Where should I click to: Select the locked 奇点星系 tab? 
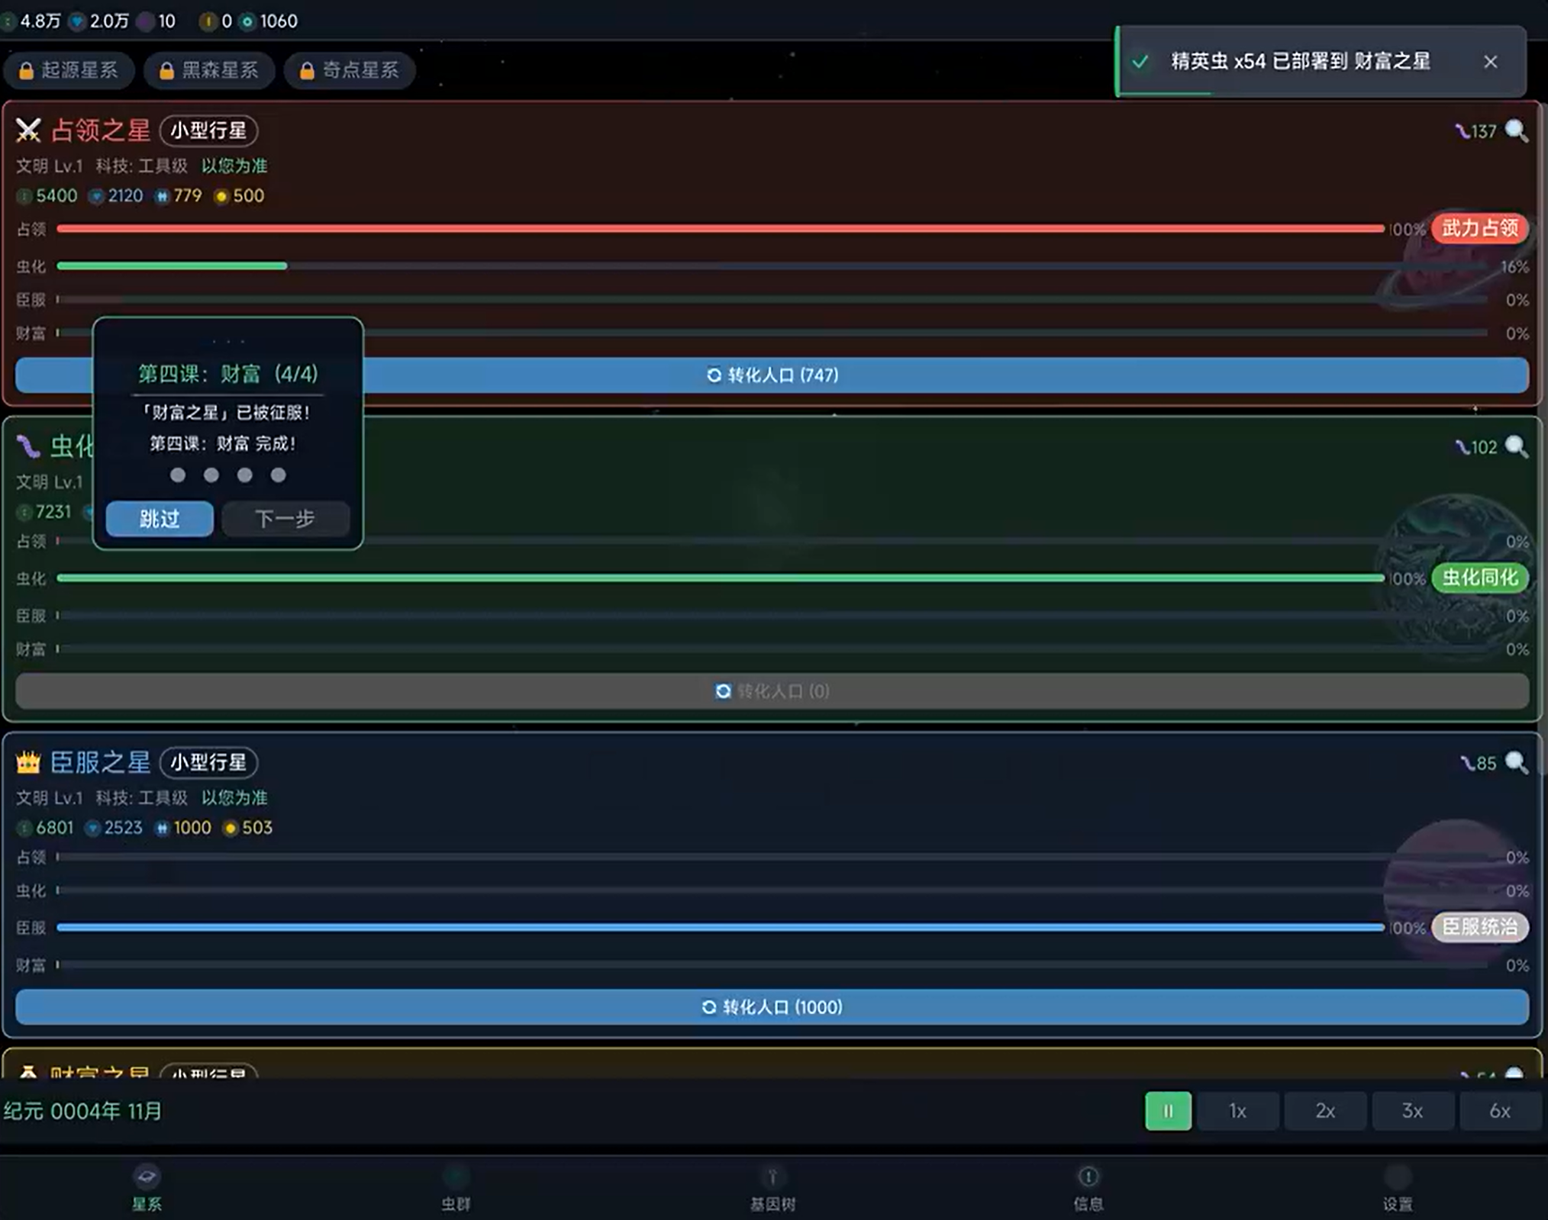click(350, 70)
